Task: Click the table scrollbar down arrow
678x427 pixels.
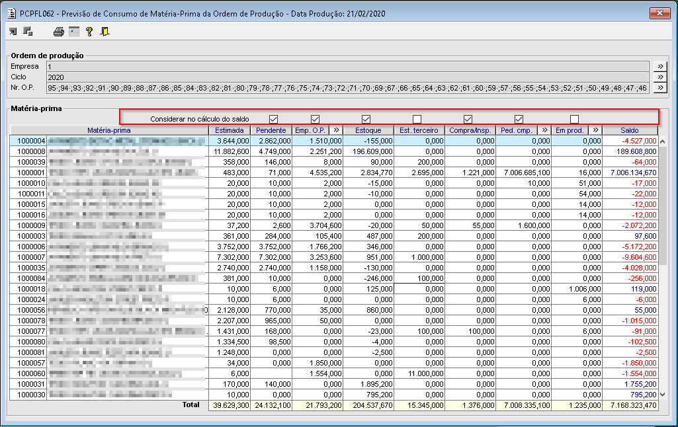Action: (x=662, y=395)
